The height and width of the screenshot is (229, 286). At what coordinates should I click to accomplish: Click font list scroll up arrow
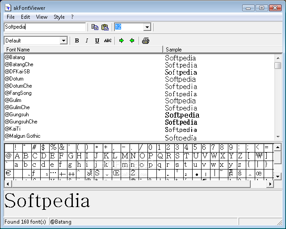pos(278,58)
